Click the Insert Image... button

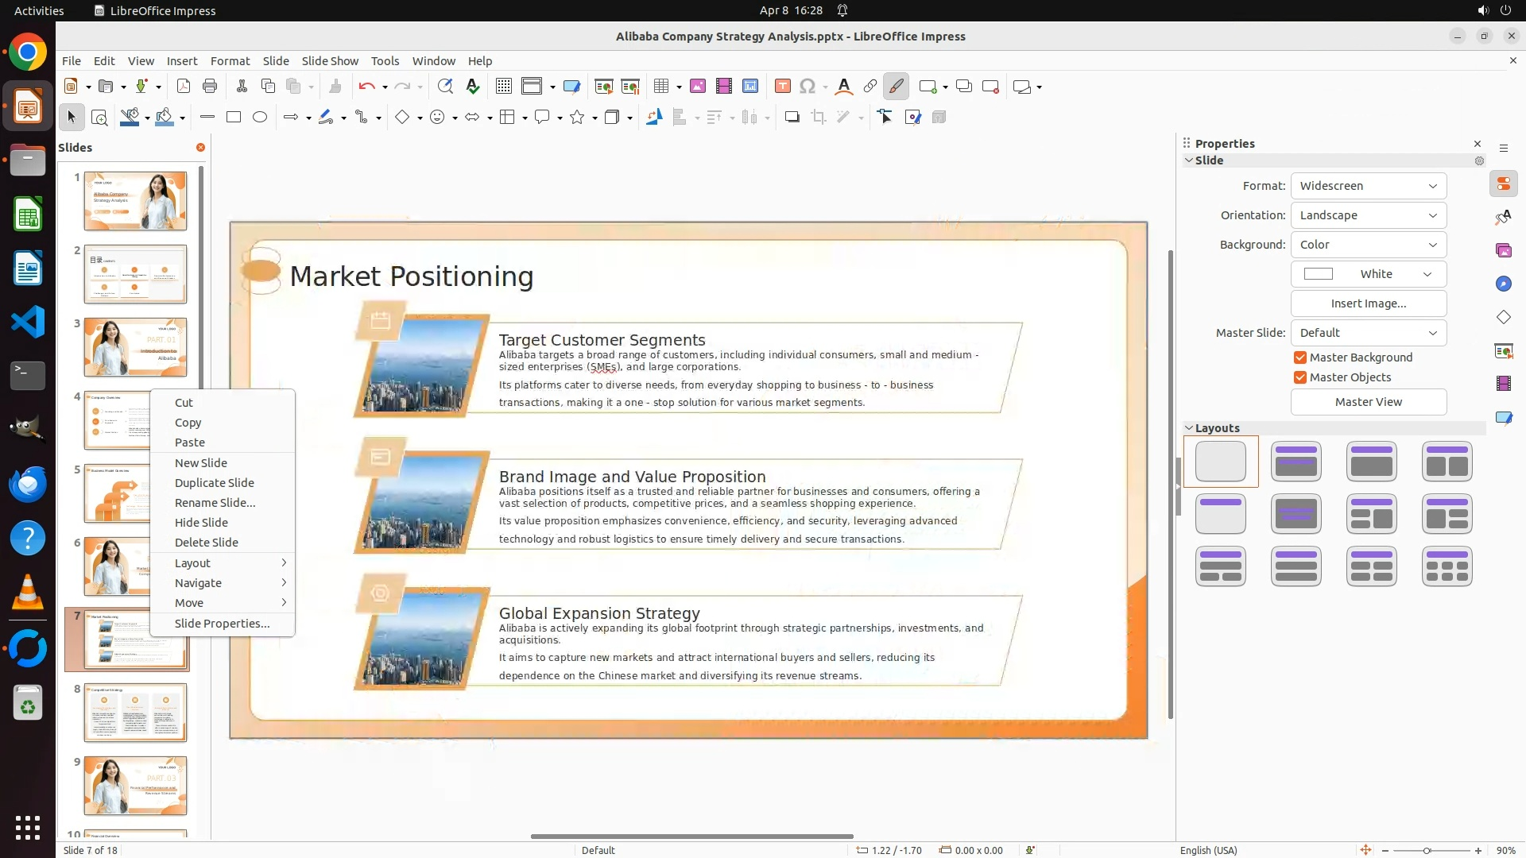coord(1368,303)
